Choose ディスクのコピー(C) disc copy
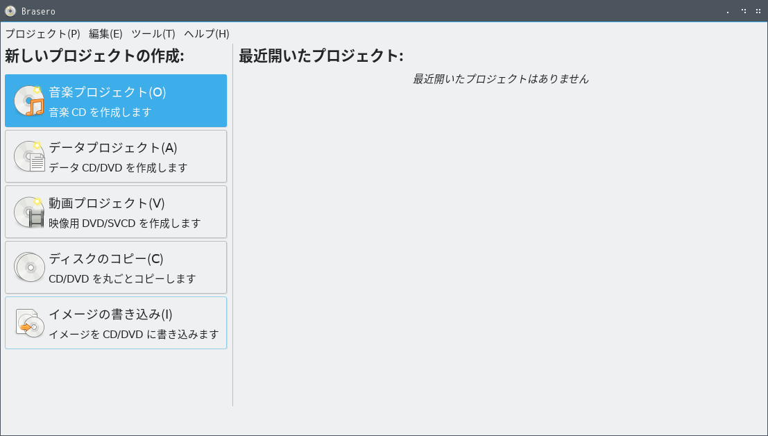This screenshot has height=436, width=768. pos(116,267)
